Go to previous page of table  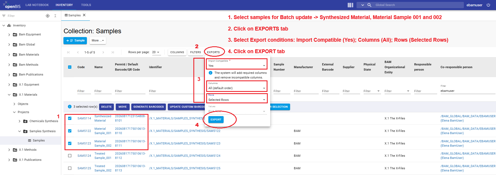pyautogui.click(x=78, y=52)
